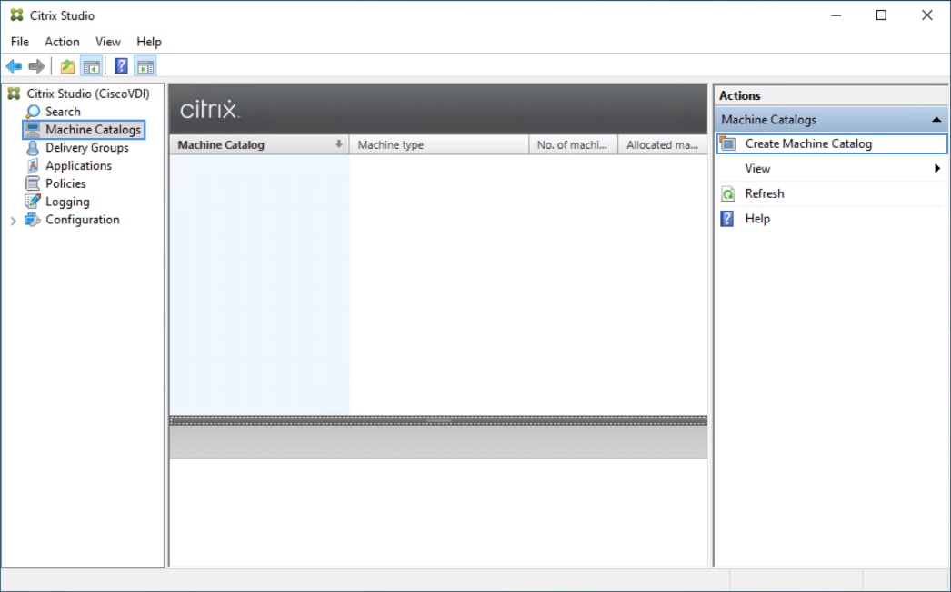Sort by the Allocated machines column
Viewport: 951px width, 592px height.
click(x=662, y=144)
